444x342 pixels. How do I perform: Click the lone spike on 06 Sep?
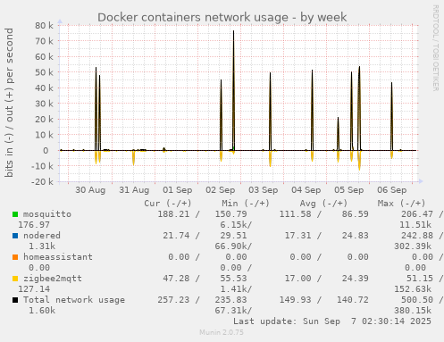point(391,116)
